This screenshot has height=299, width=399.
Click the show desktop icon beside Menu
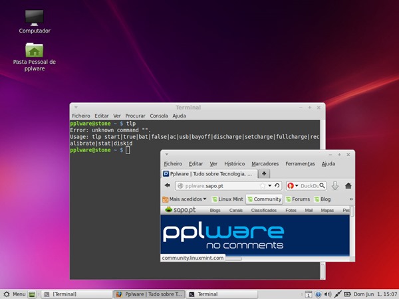pyautogui.click(x=32, y=294)
